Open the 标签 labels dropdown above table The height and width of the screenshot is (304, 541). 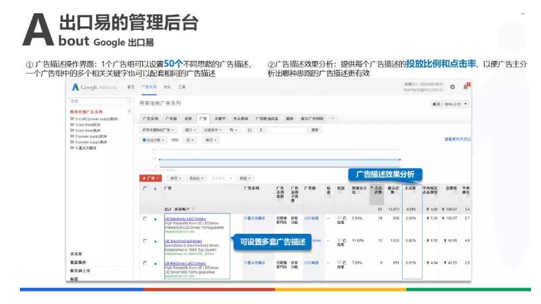pos(245,178)
